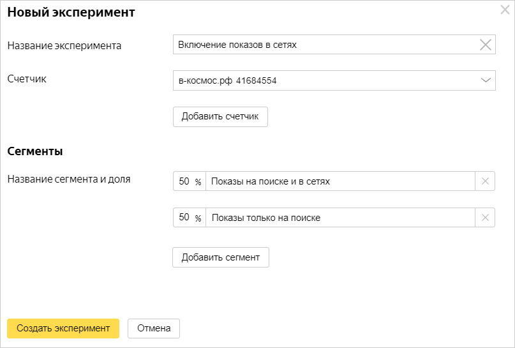515x348 pixels.
Task: Edit the first segment's percentage share
Action: [184, 181]
